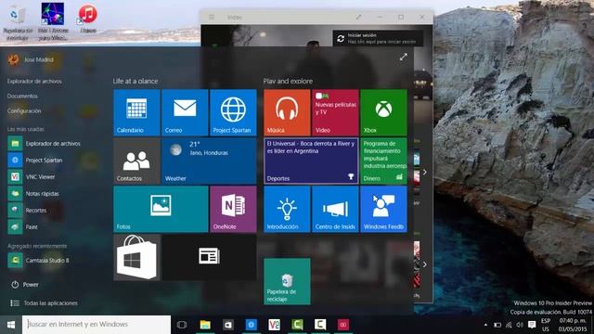Screen dimensions: 594x334
Task: Open Explorador de archivos link at top
Action: pos(34,81)
